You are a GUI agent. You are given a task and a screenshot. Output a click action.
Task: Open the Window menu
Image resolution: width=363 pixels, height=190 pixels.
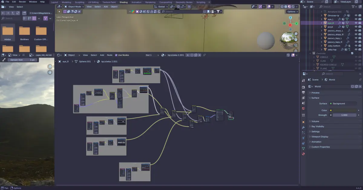pyautogui.click(x=33, y=2)
